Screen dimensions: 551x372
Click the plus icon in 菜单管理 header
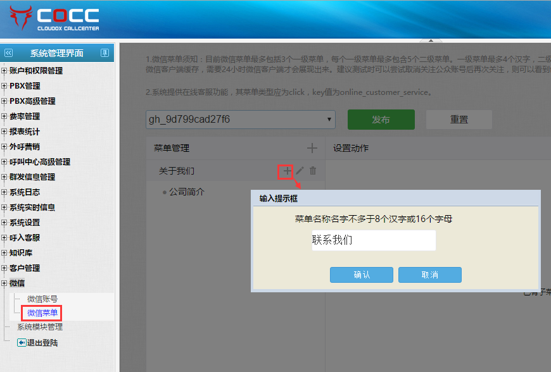click(312, 148)
